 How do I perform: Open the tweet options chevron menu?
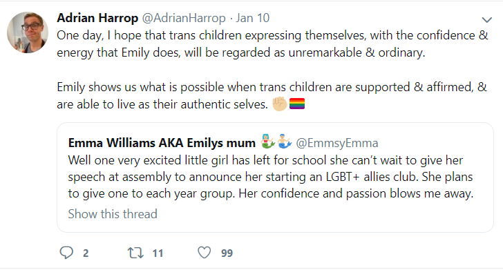pyautogui.click(x=486, y=20)
